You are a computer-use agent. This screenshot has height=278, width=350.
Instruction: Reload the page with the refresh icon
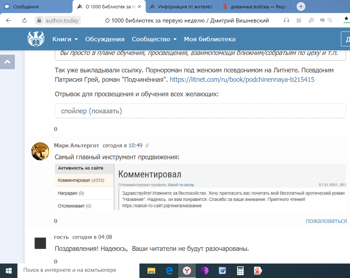tap(25, 21)
